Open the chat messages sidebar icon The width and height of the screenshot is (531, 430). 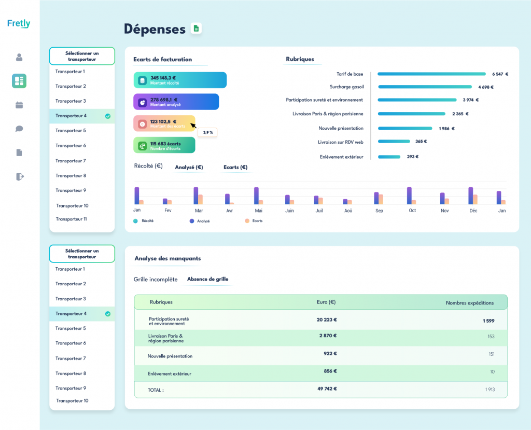coord(19,129)
